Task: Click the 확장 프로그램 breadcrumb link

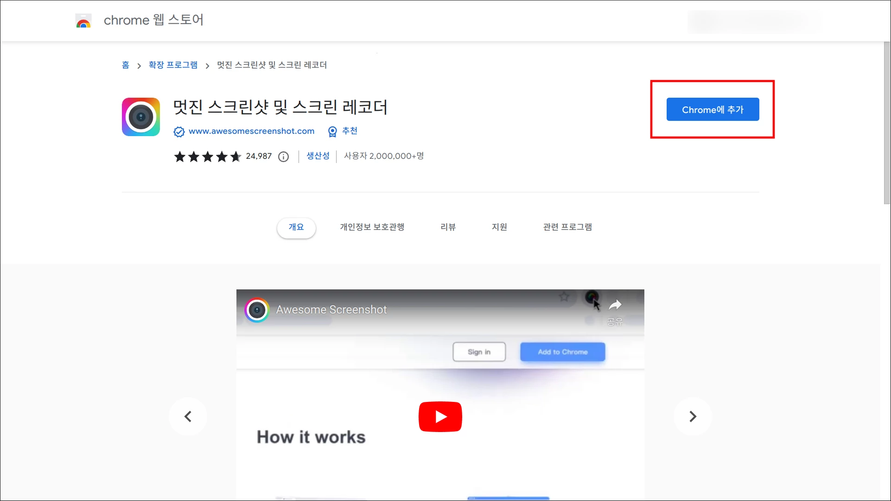Action: 173,65
